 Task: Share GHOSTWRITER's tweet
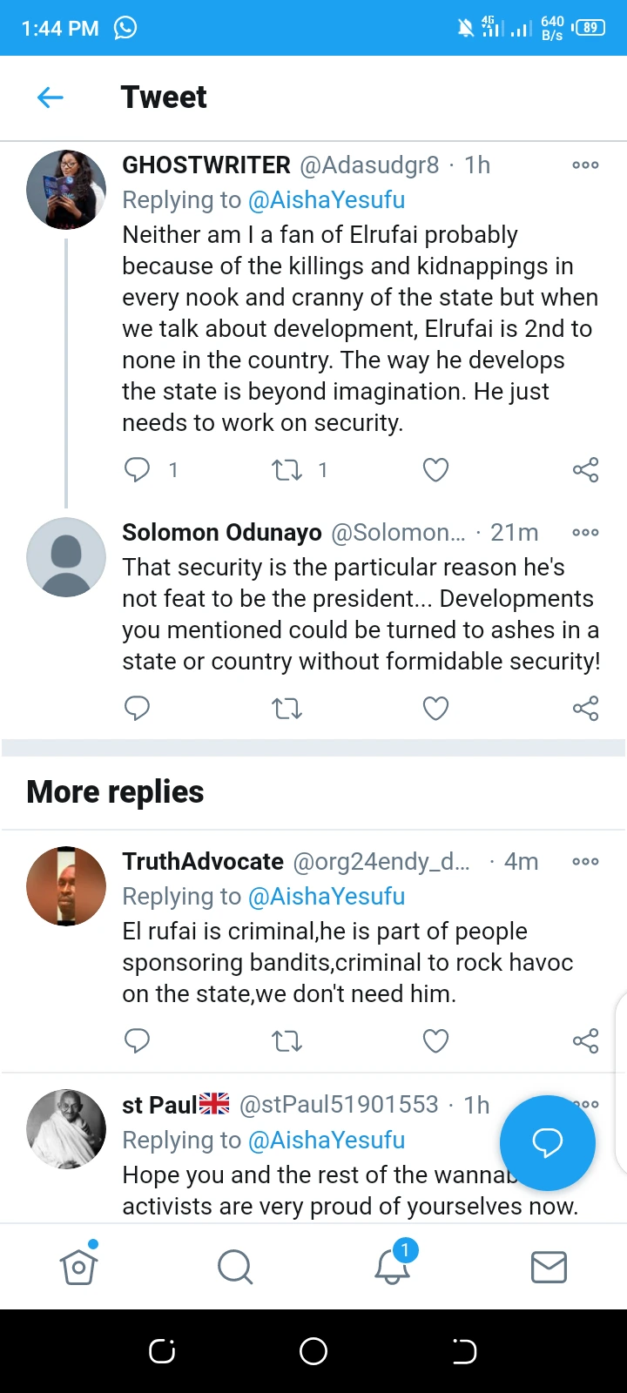tap(585, 470)
